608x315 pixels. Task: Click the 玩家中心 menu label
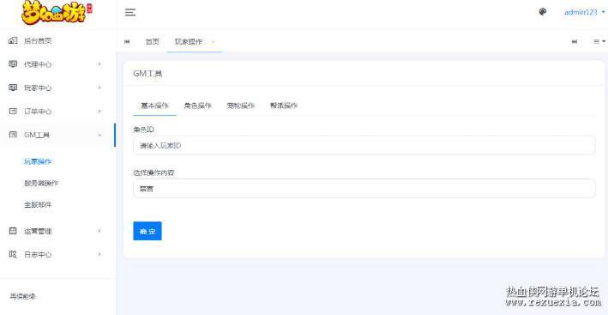point(38,88)
